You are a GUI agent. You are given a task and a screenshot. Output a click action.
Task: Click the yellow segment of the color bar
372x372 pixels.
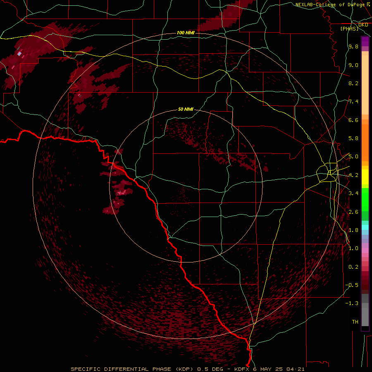coord(365,177)
